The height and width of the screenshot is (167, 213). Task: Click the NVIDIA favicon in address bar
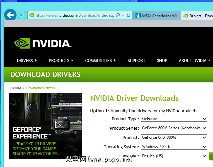[31, 15]
